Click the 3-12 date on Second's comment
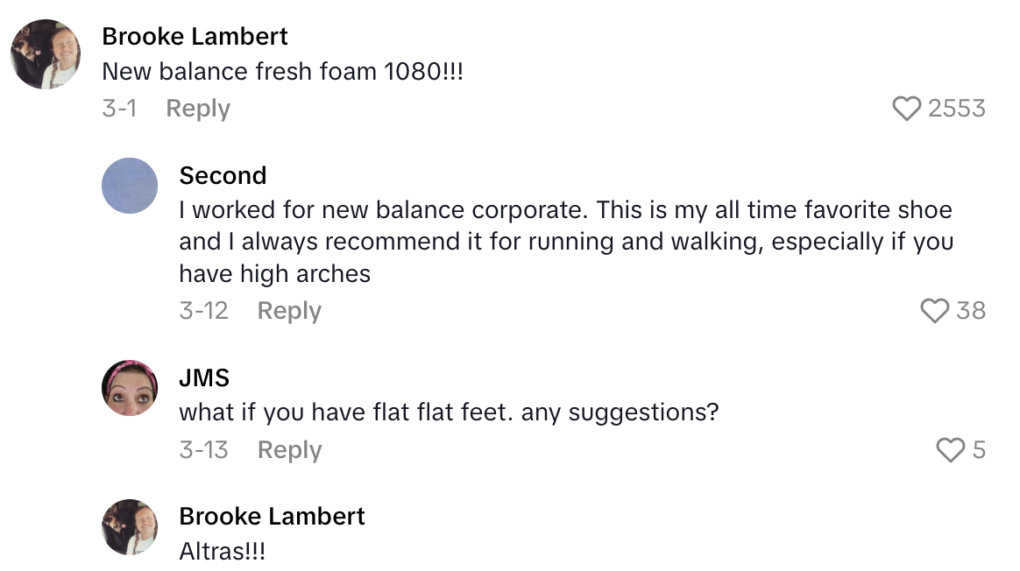Image resolution: width=1020 pixels, height=571 pixels. (x=203, y=311)
